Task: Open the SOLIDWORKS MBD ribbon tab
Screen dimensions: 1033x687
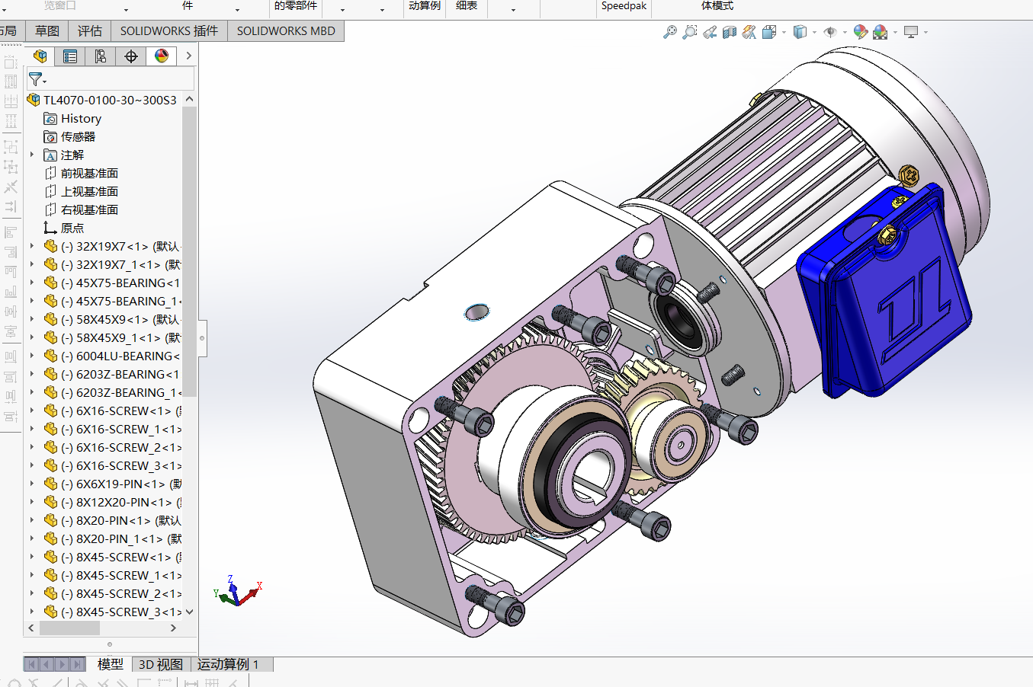Action: tap(286, 31)
